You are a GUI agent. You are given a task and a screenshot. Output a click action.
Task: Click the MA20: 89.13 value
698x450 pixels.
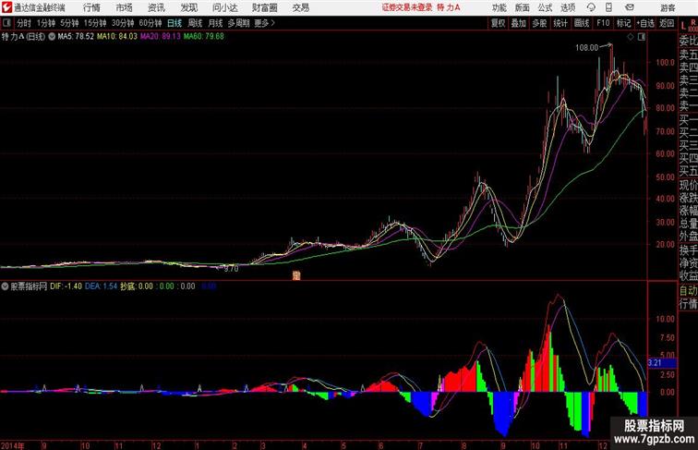[161, 37]
